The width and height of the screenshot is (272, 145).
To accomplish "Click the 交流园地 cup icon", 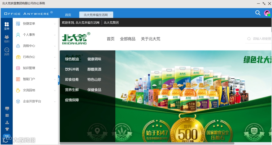I will (x=18, y=90).
